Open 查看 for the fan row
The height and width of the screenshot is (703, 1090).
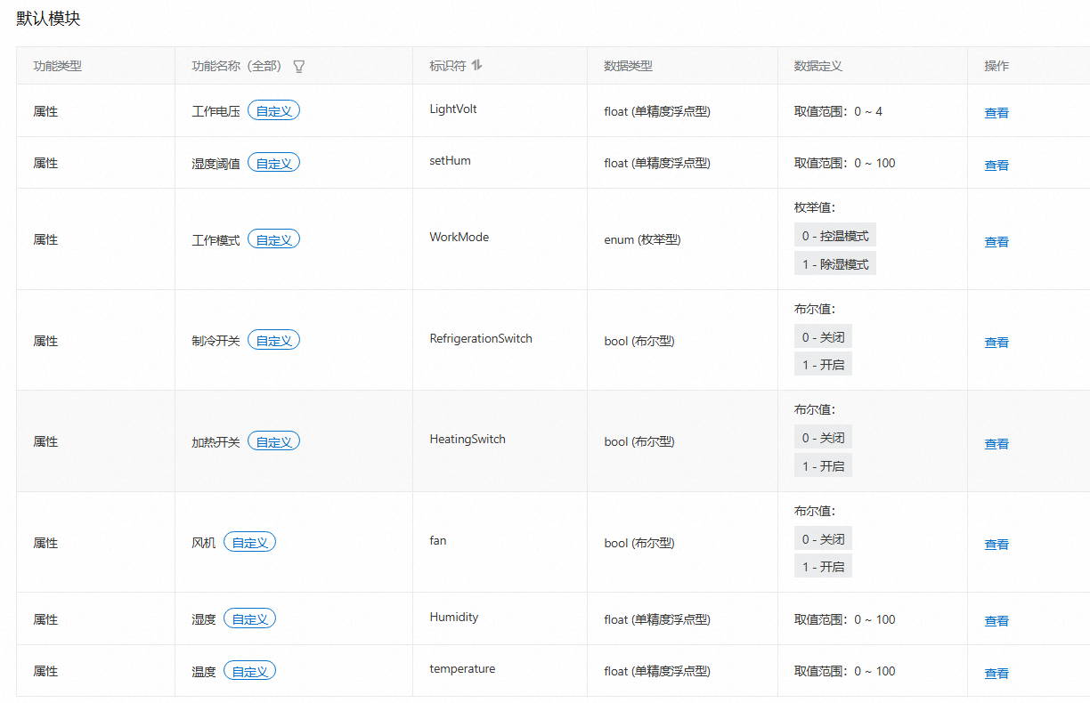996,544
